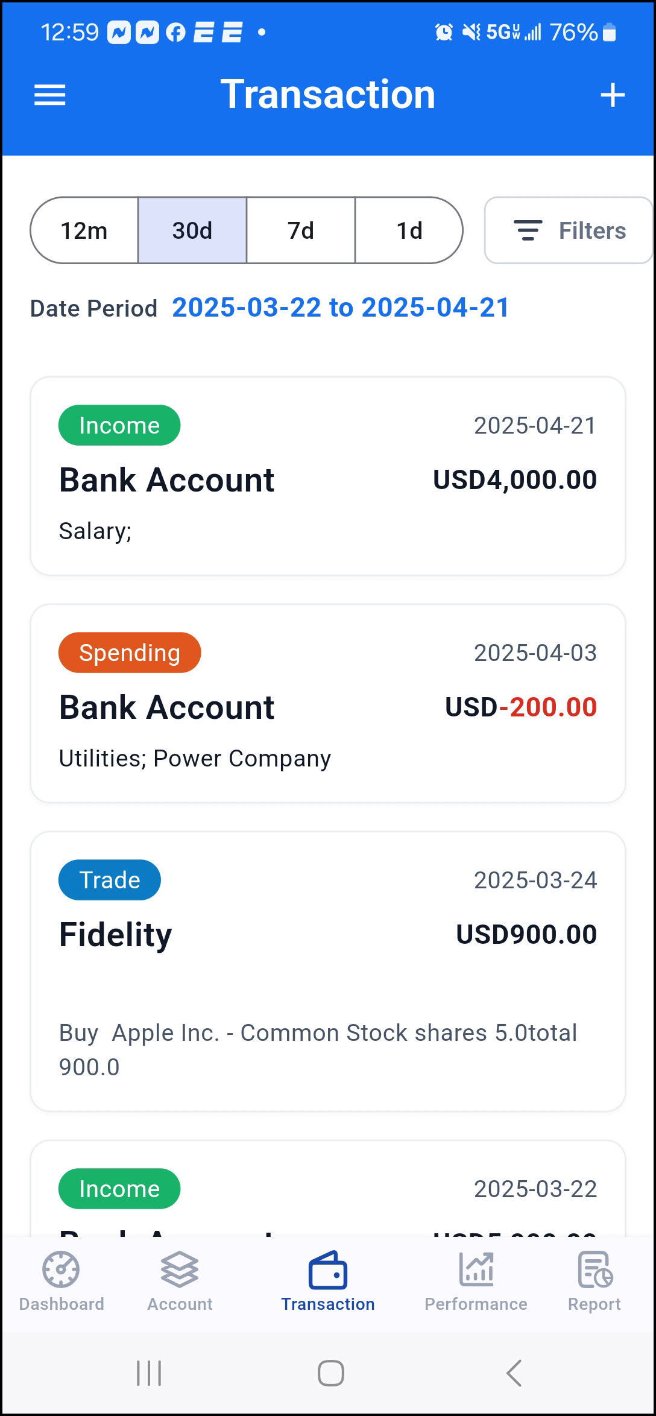The width and height of the screenshot is (656, 1416).
Task: Open the Dashboard gauge icon
Action: (61, 1269)
